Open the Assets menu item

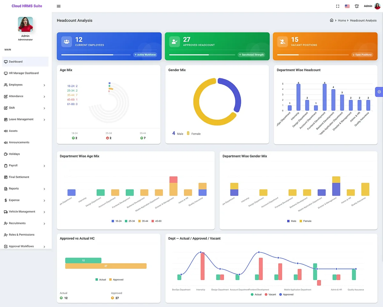coord(25,131)
